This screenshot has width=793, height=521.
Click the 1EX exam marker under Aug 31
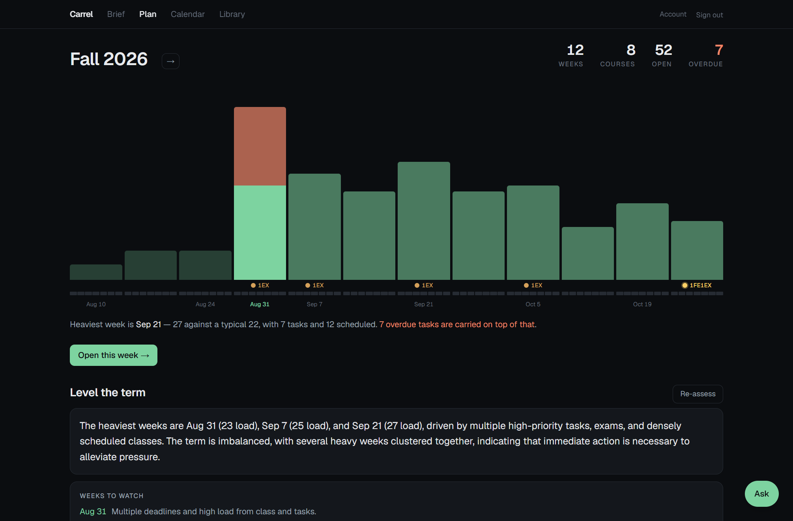pyautogui.click(x=260, y=285)
